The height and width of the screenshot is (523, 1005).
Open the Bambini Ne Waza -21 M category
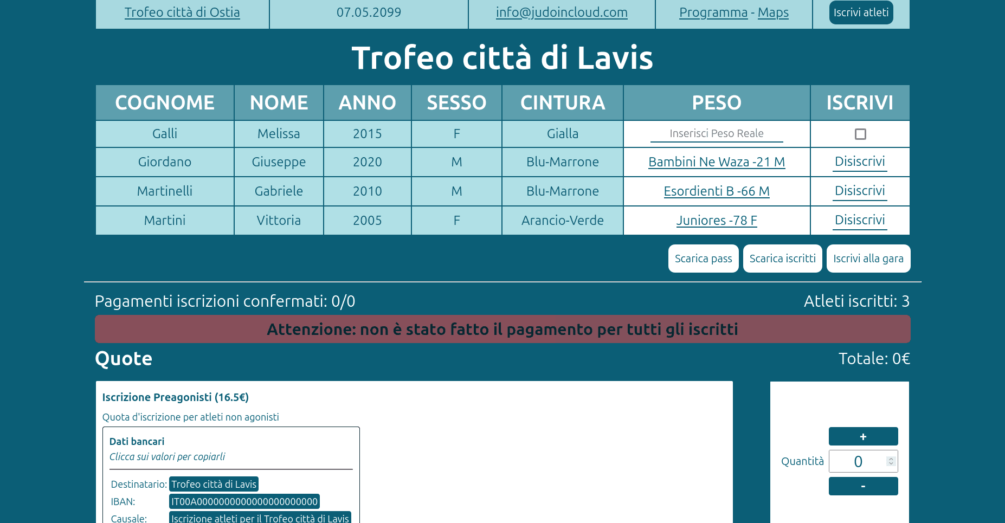pos(716,162)
